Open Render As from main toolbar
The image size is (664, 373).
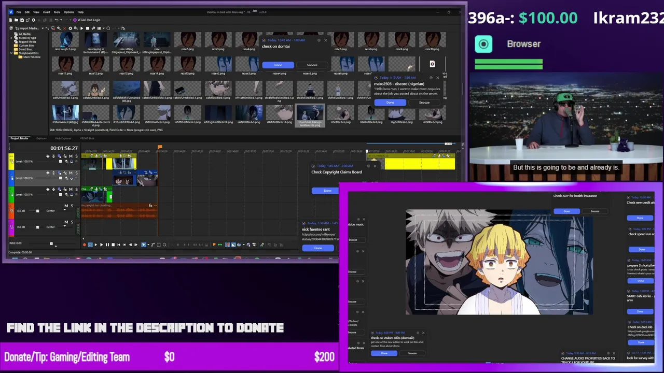tap(27, 20)
